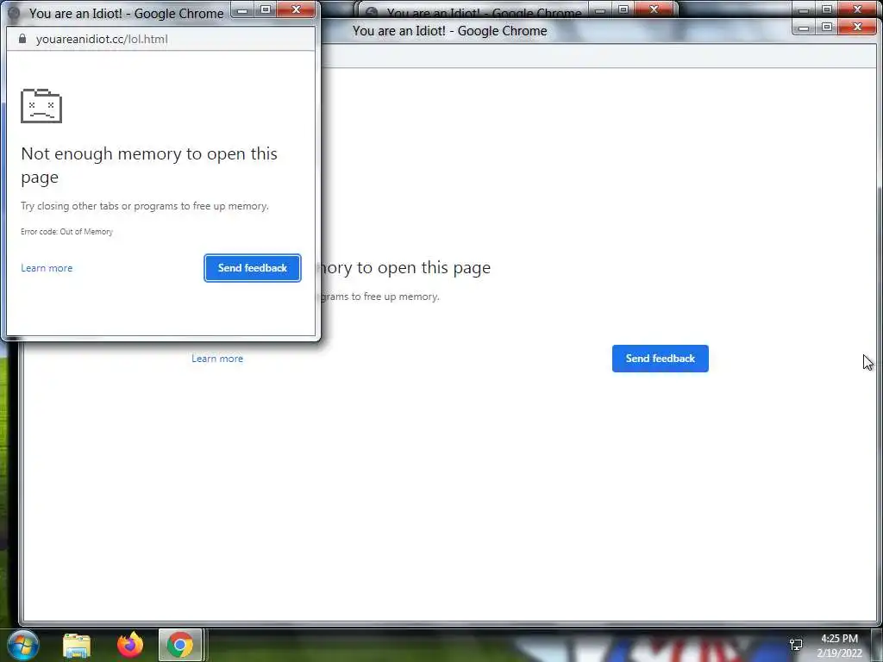The image size is (883, 662).
Task: Click the Google Chrome taskbar button
Action: [180, 645]
